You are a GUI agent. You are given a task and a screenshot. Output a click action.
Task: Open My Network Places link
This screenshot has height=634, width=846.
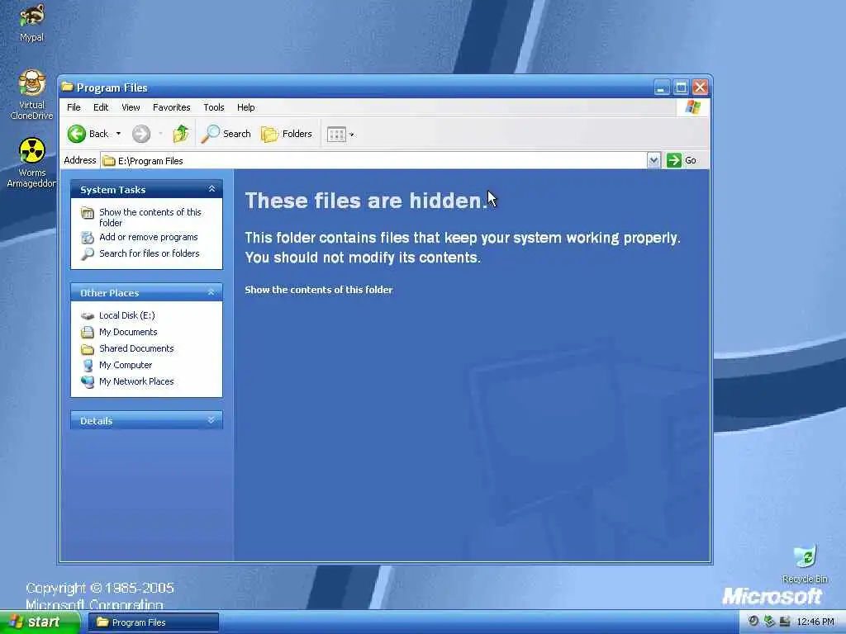tap(136, 381)
